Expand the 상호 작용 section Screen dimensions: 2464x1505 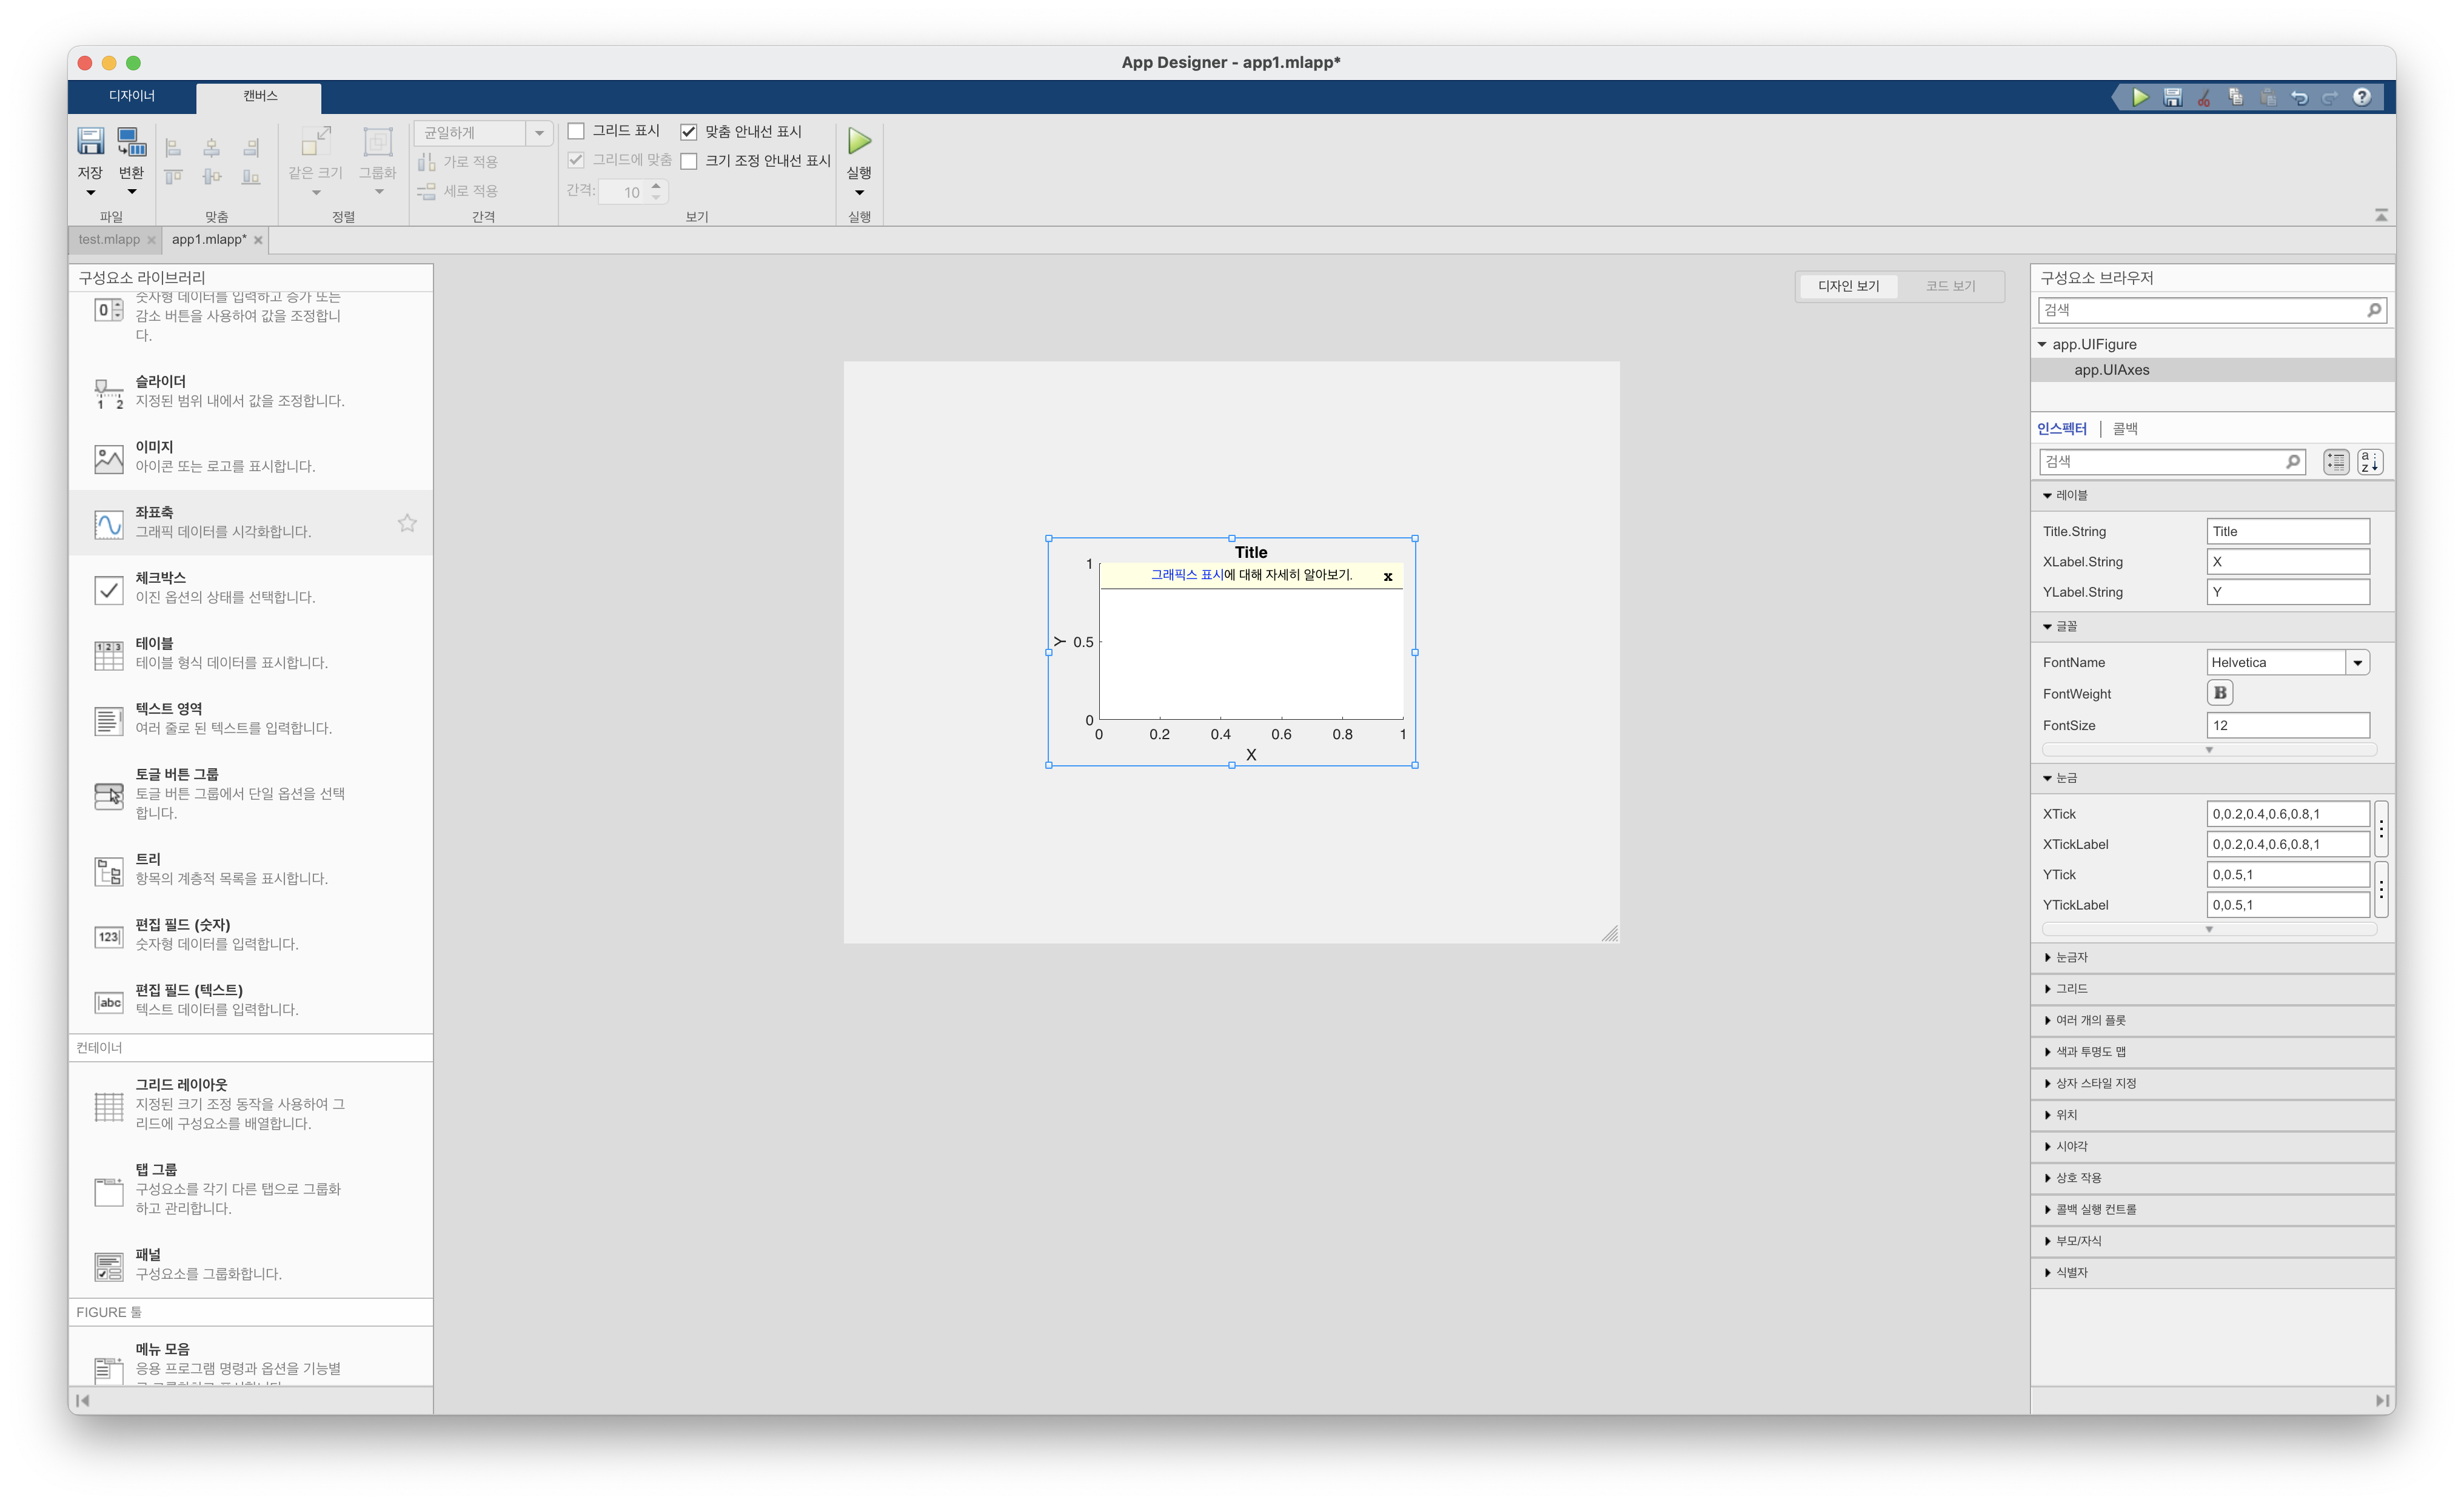point(2047,1178)
